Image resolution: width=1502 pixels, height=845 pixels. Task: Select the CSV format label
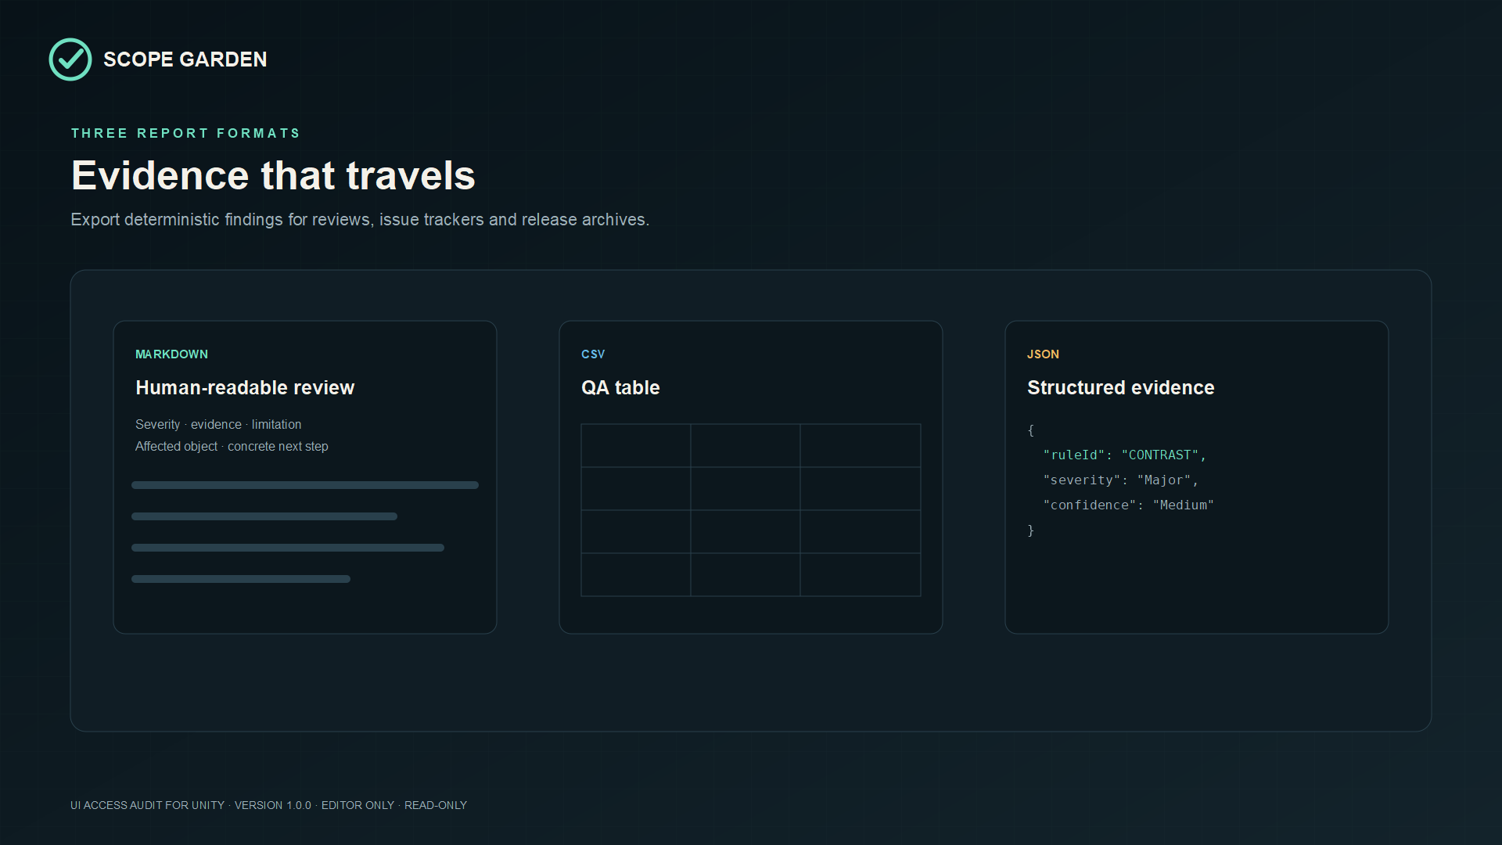click(x=593, y=354)
